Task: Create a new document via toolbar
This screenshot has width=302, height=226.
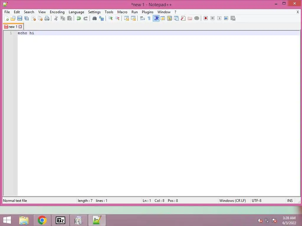Action: click(6, 18)
